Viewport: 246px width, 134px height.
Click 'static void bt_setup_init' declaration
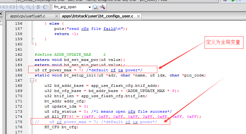(120, 75)
